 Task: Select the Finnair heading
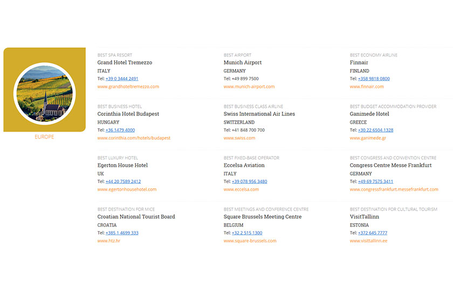click(359, 63)
